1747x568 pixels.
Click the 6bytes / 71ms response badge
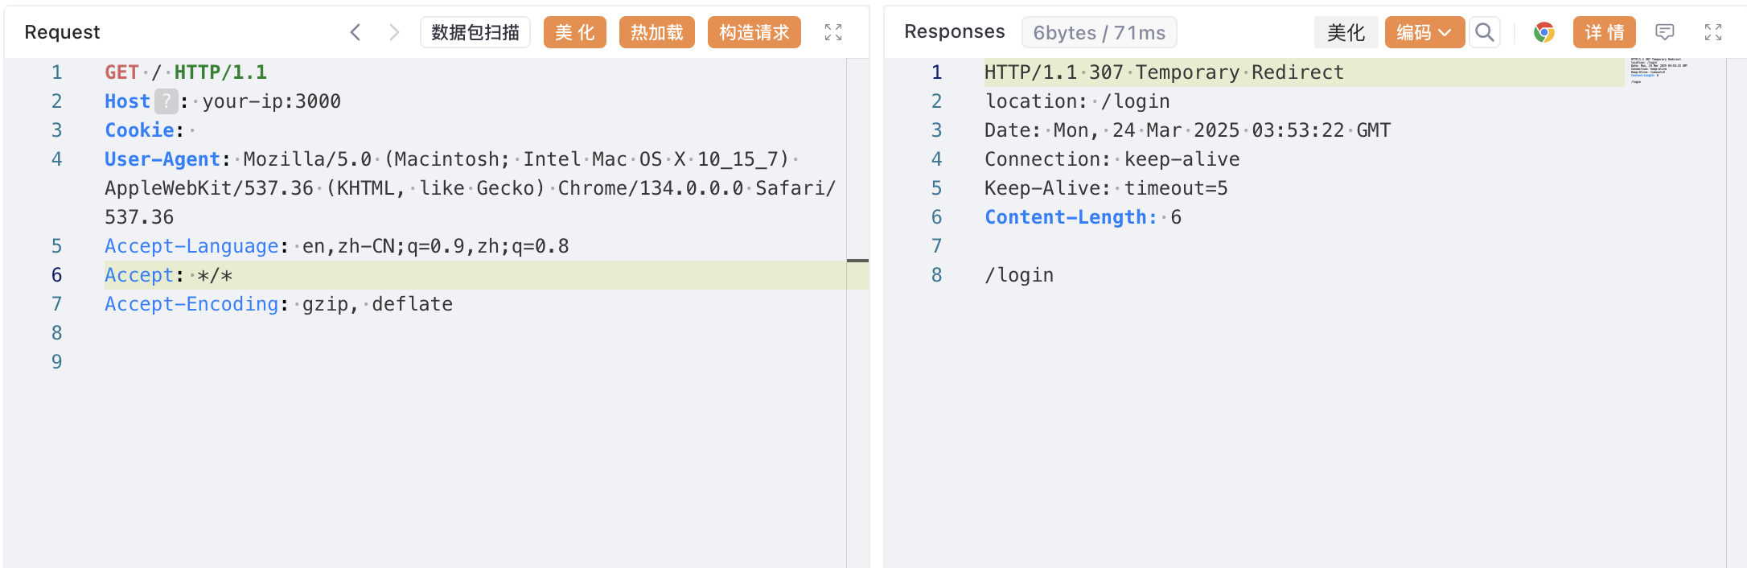tap(1099, 33)
